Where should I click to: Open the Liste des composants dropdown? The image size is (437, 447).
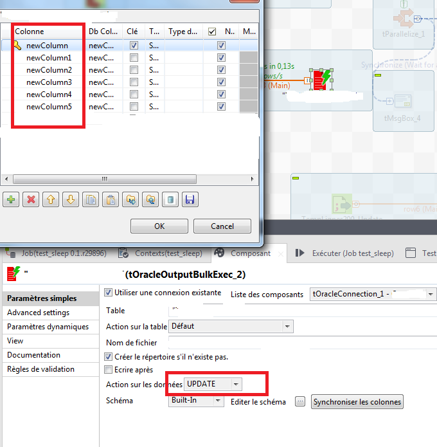pos(431,294)
